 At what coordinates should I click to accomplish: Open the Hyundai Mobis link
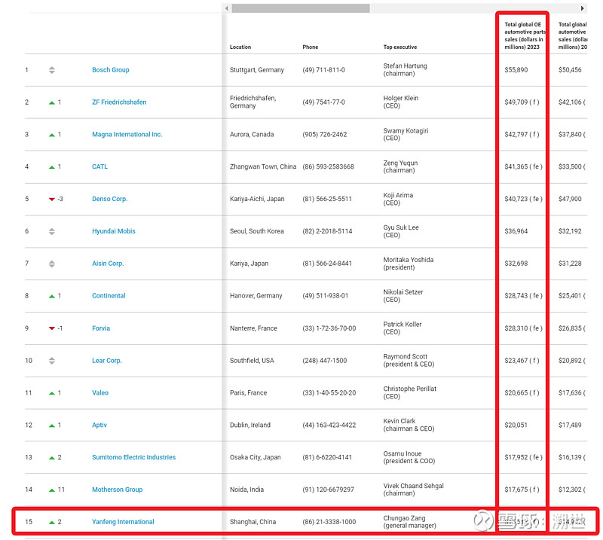pyautogui.click(x=114, y=231)
